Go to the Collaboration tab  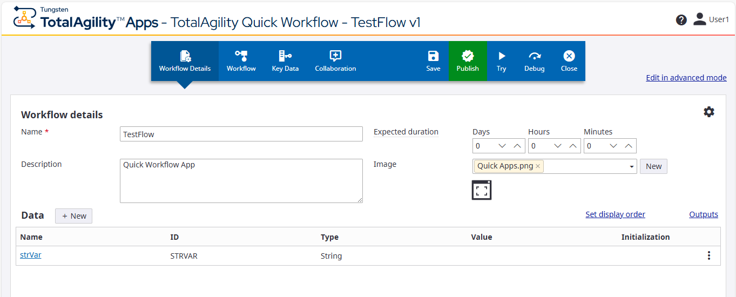click(x=335, y=60)
